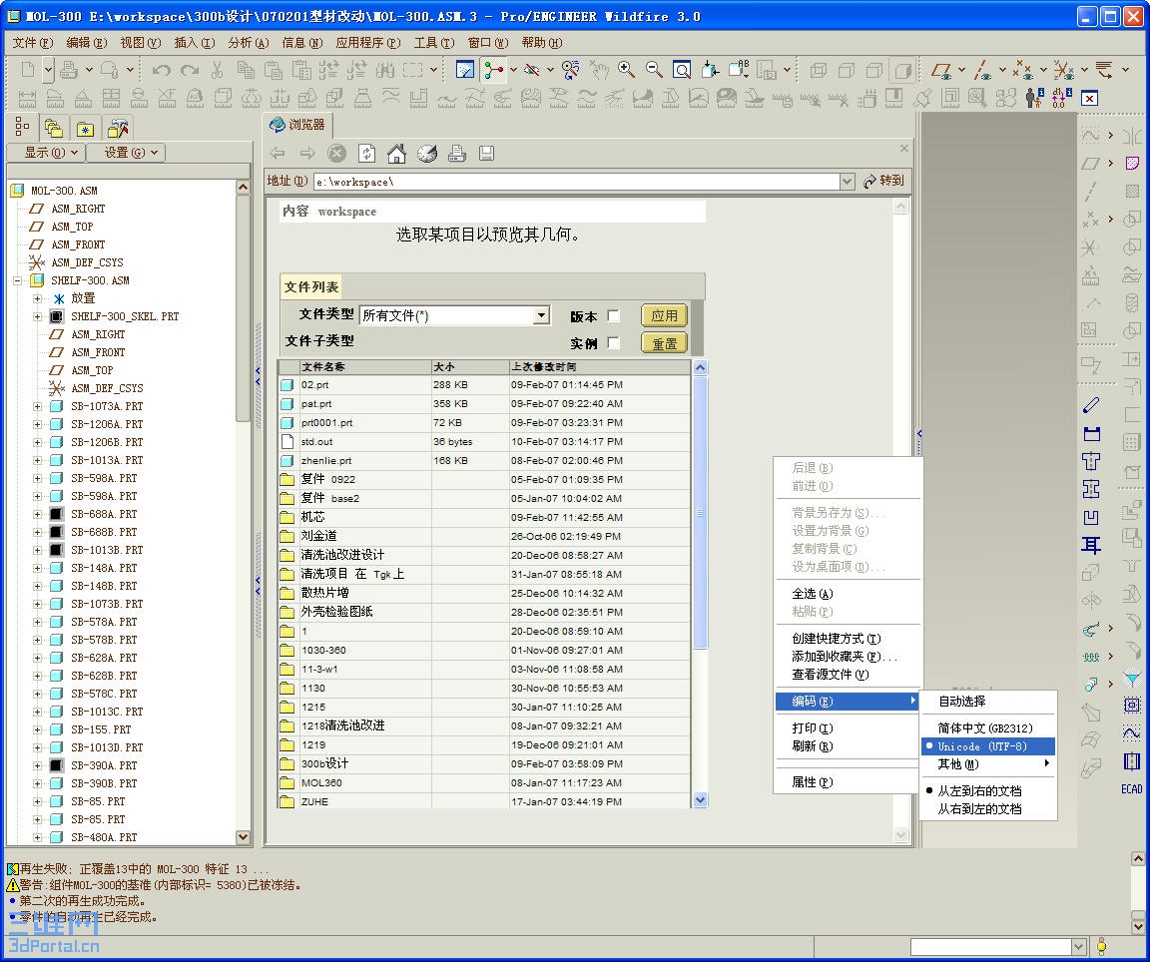Expand the SHELF-300_SKEL.PRT node
The image size is (1150, 962).
pos(37,316)
